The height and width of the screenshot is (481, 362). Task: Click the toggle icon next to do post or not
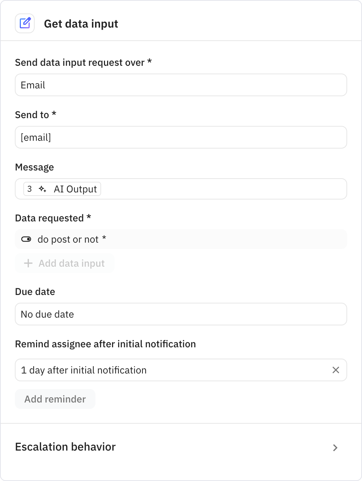27,239
